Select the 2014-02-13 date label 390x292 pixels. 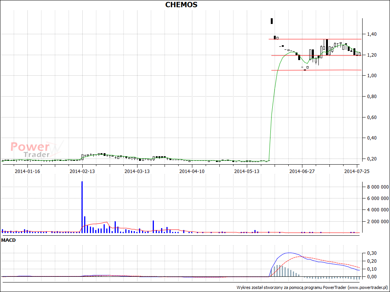82,171
